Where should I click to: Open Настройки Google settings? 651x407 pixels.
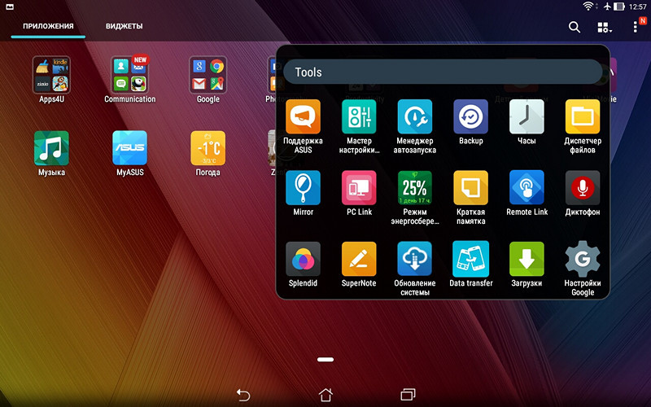(x=583, y=259)
